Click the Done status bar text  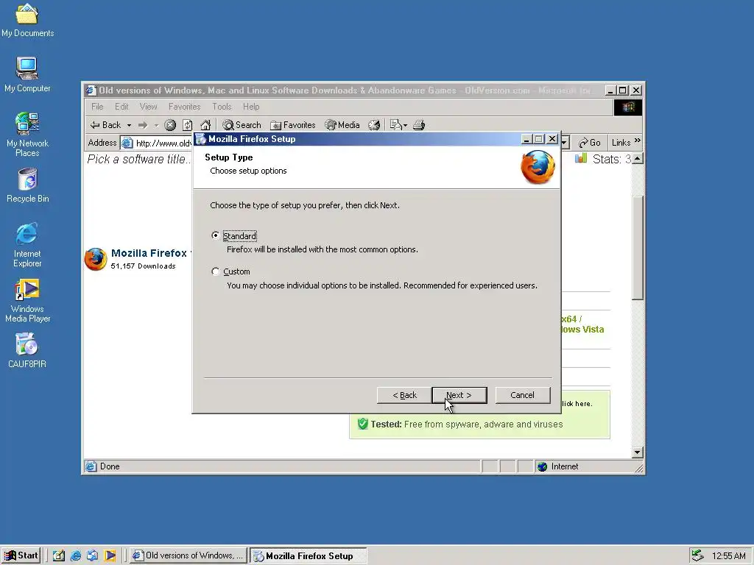pos(110,466)
